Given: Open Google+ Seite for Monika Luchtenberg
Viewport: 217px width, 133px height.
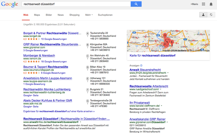Looking at the screenshot, I should (x=31, y=95).
